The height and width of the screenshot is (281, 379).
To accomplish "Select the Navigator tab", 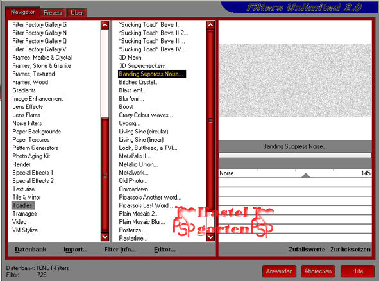I will point(22,12).
